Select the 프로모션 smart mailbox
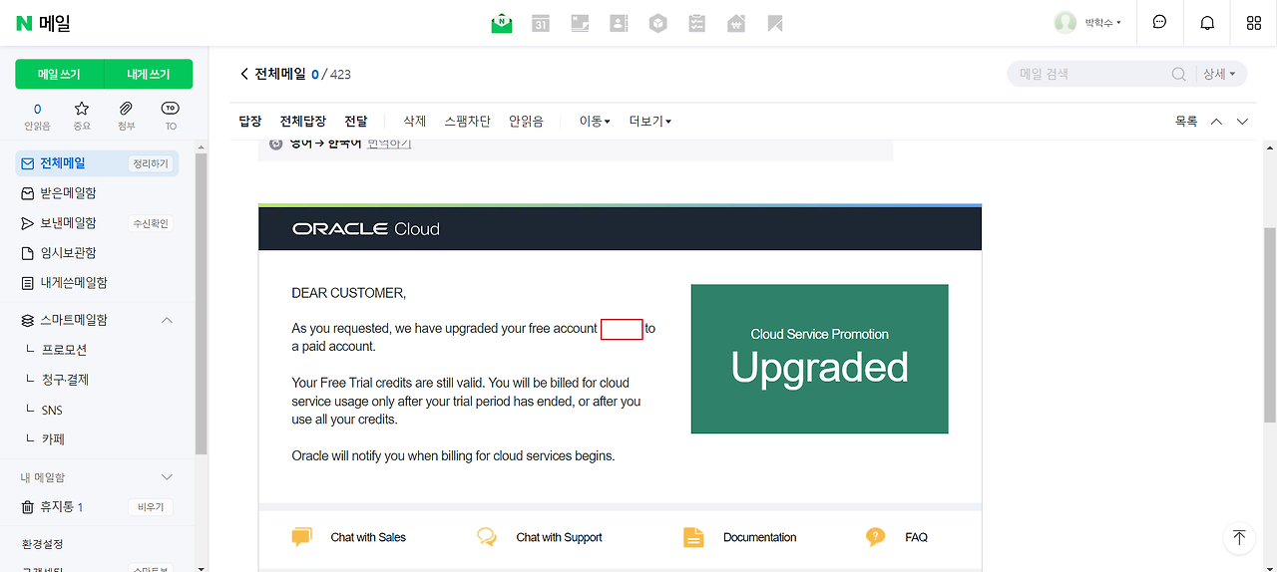 coord(64,350)
